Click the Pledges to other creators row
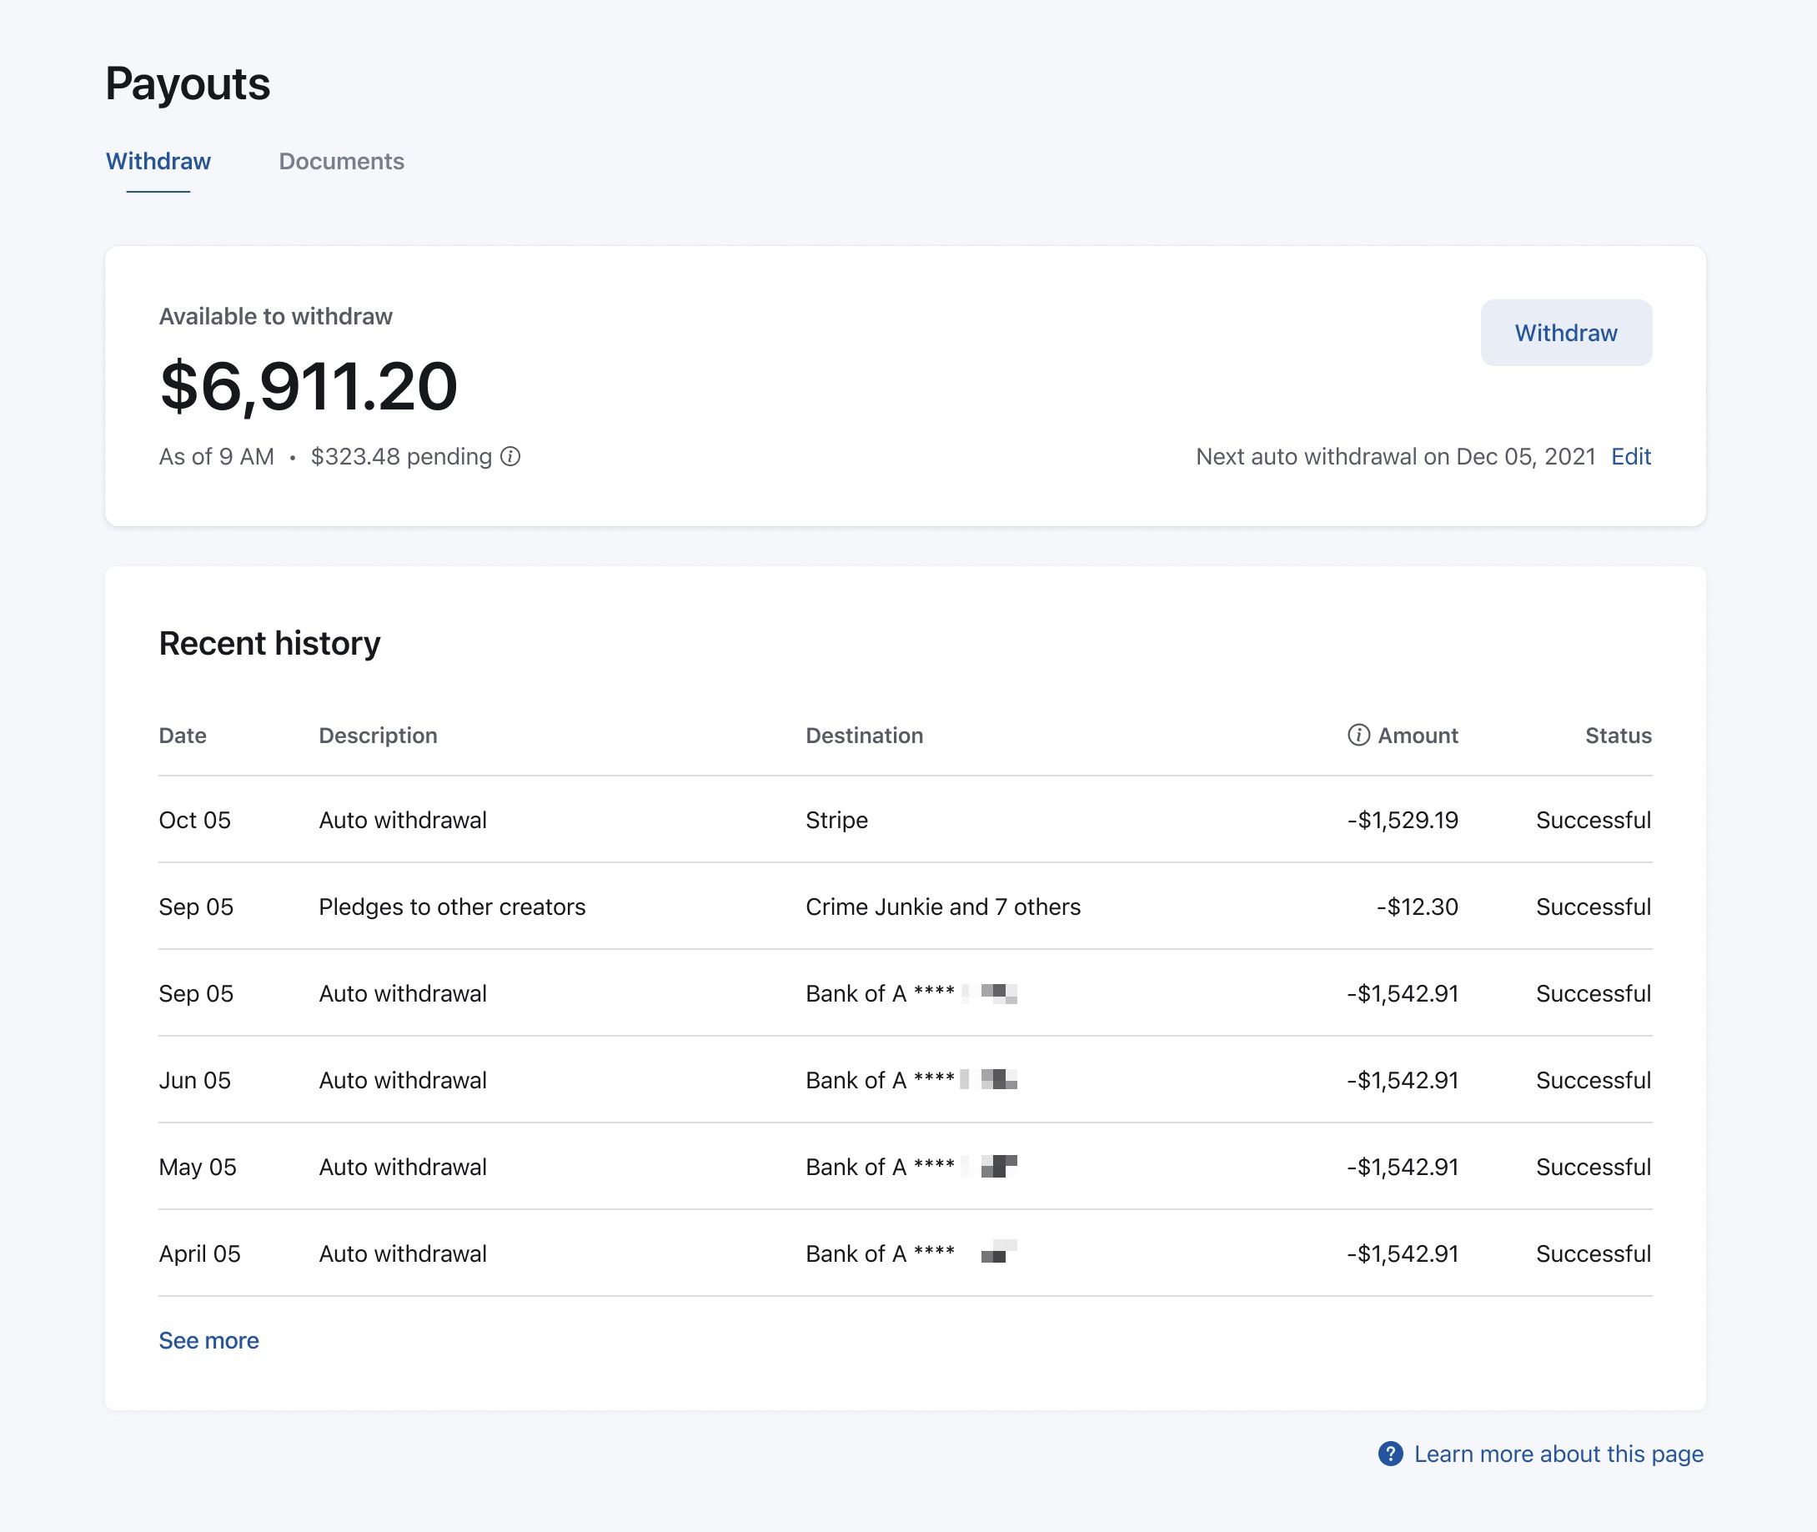1817x1532 pixels. [451, 907]
